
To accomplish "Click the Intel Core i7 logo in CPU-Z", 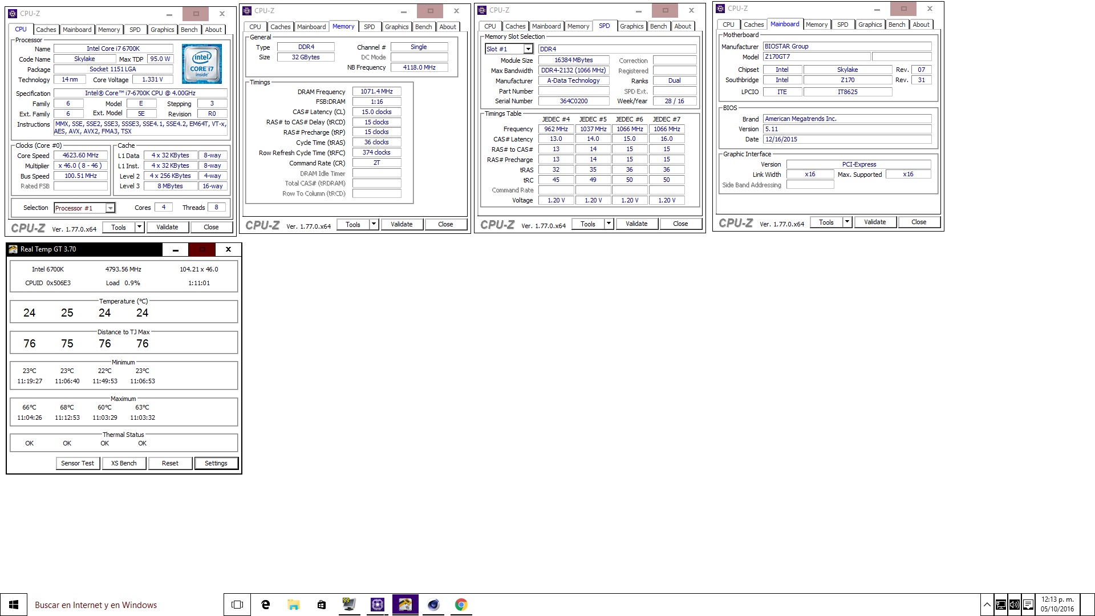I will click(x=202, y=64).
